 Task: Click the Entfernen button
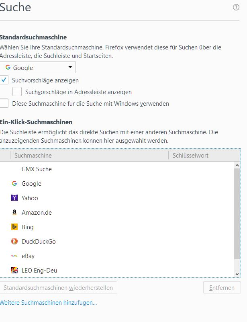(222, 287)
